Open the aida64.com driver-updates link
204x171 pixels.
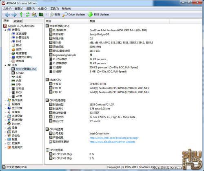(x=112, y=142)
